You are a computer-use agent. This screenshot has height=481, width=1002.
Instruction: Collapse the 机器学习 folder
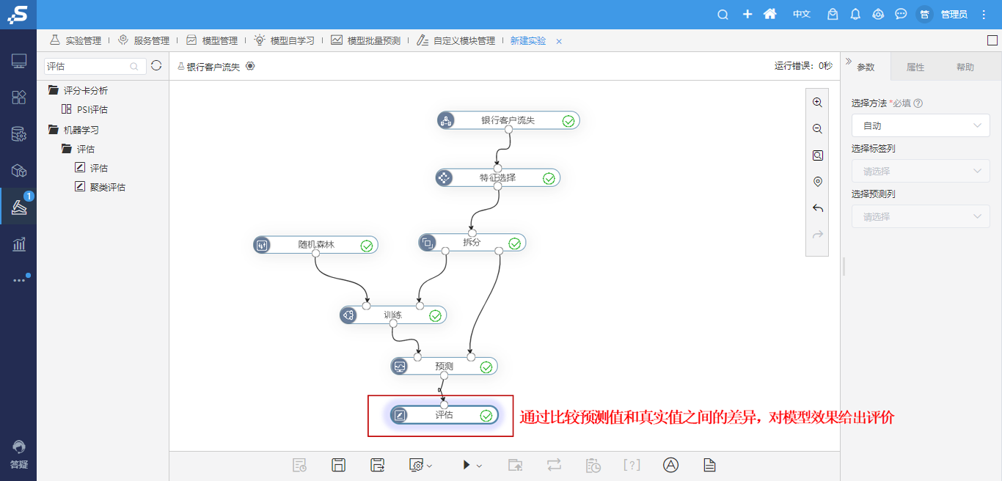pyautogui.click(x=53, y=130)
